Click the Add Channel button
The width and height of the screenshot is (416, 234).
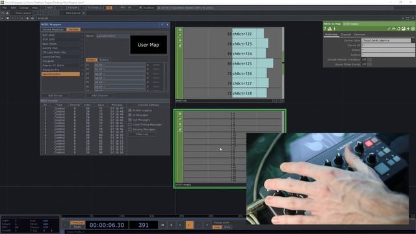(99, 96)
